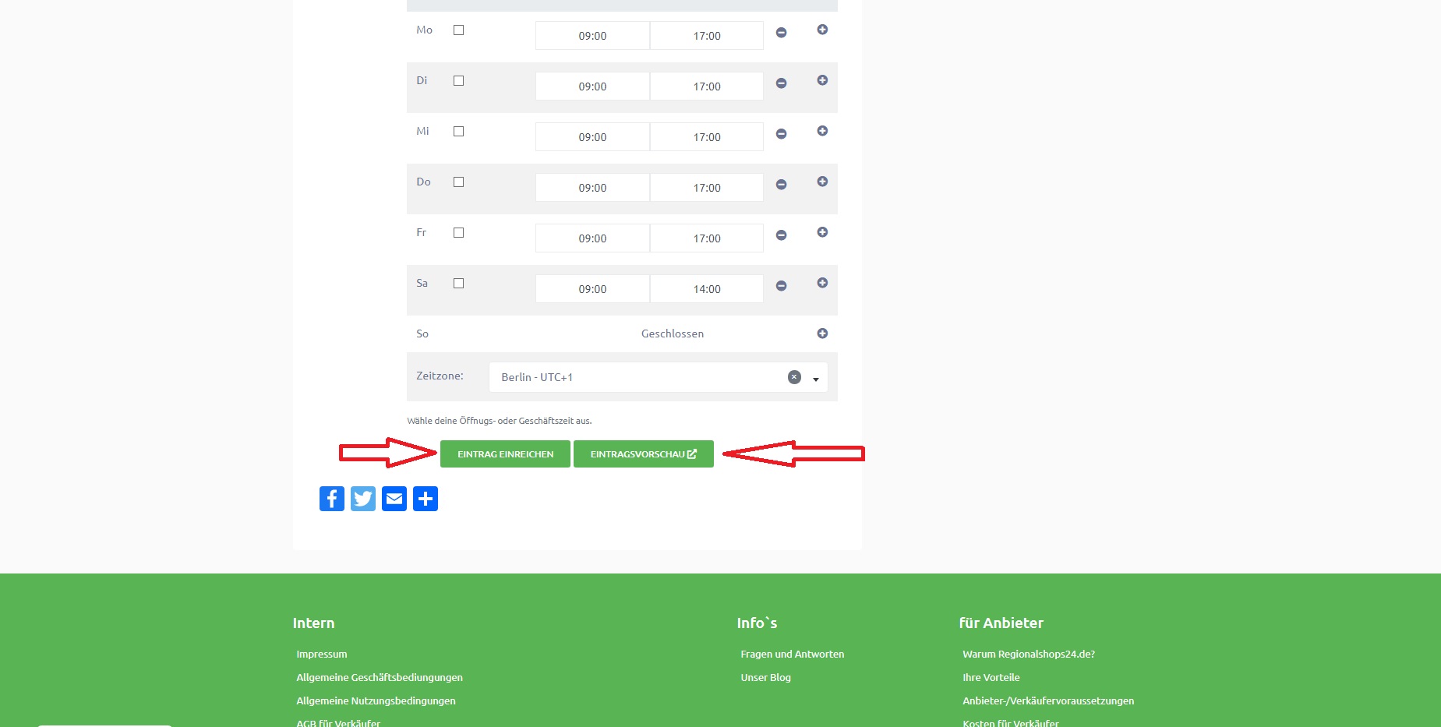The height and width of the screenshot is (727, 1441).
Task: Open the Impressum footer link
Action: (322, 655)
